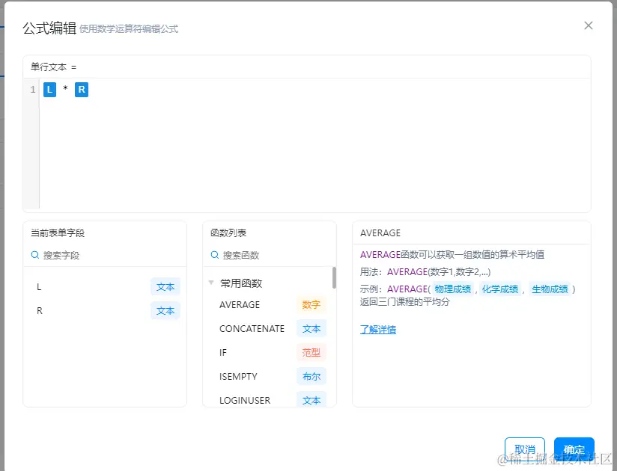617x471 pixels.
Task: Click the AVERAGE description panel title
Action: click(380, 233)
